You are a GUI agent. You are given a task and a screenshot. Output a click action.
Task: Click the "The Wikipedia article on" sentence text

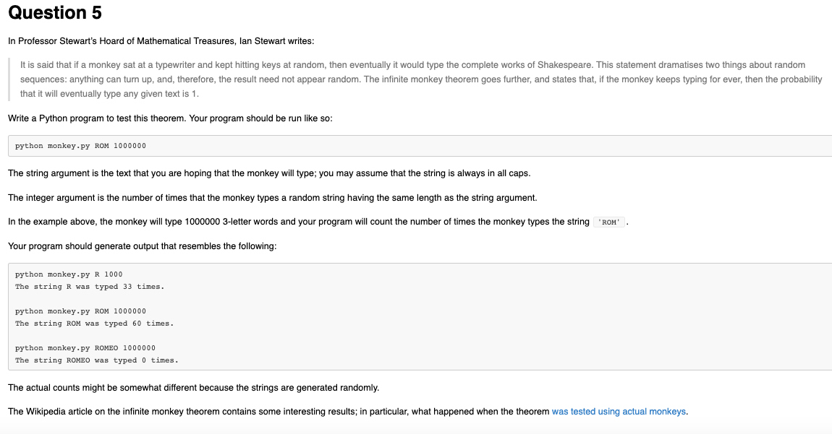tap(279, 412)
